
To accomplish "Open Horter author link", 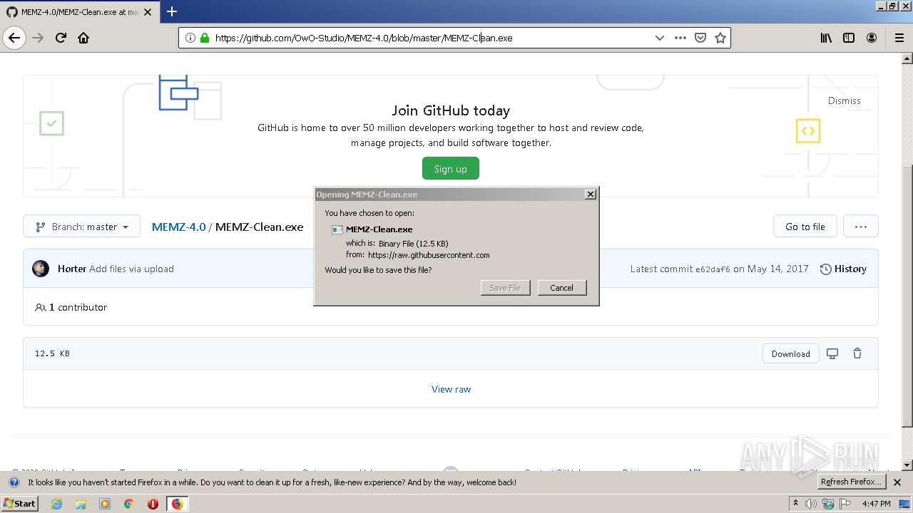I will coord(72,269).
